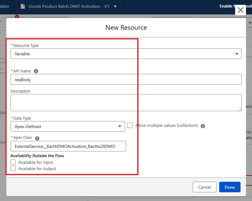Enable Available for output checkbox
This screenshot has height=201, width=252.
point(13,169)
